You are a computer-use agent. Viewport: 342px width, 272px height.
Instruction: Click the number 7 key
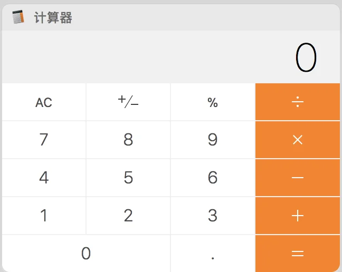tap(44, 140)
